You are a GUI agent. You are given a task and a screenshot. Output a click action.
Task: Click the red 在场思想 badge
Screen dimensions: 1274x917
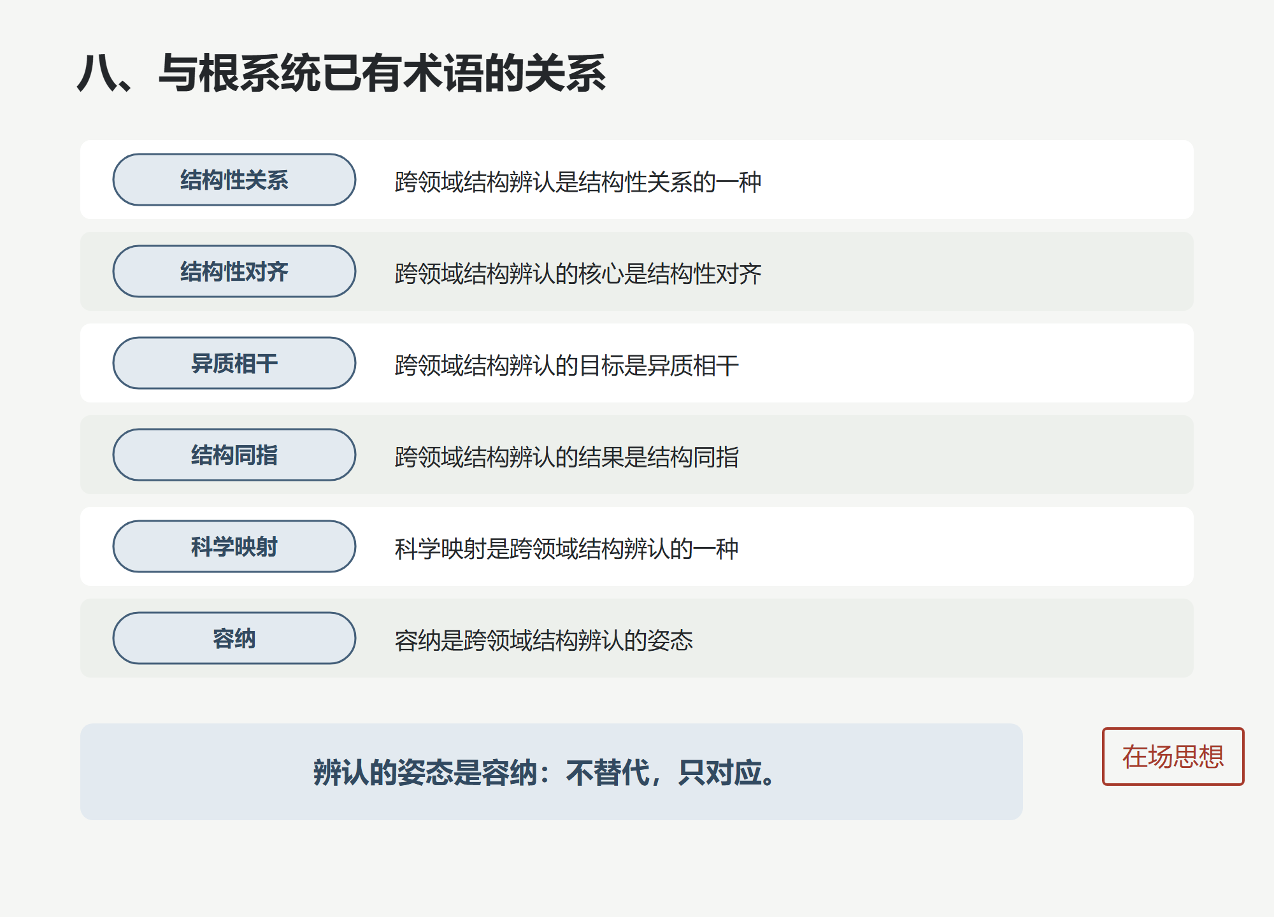1173,757
